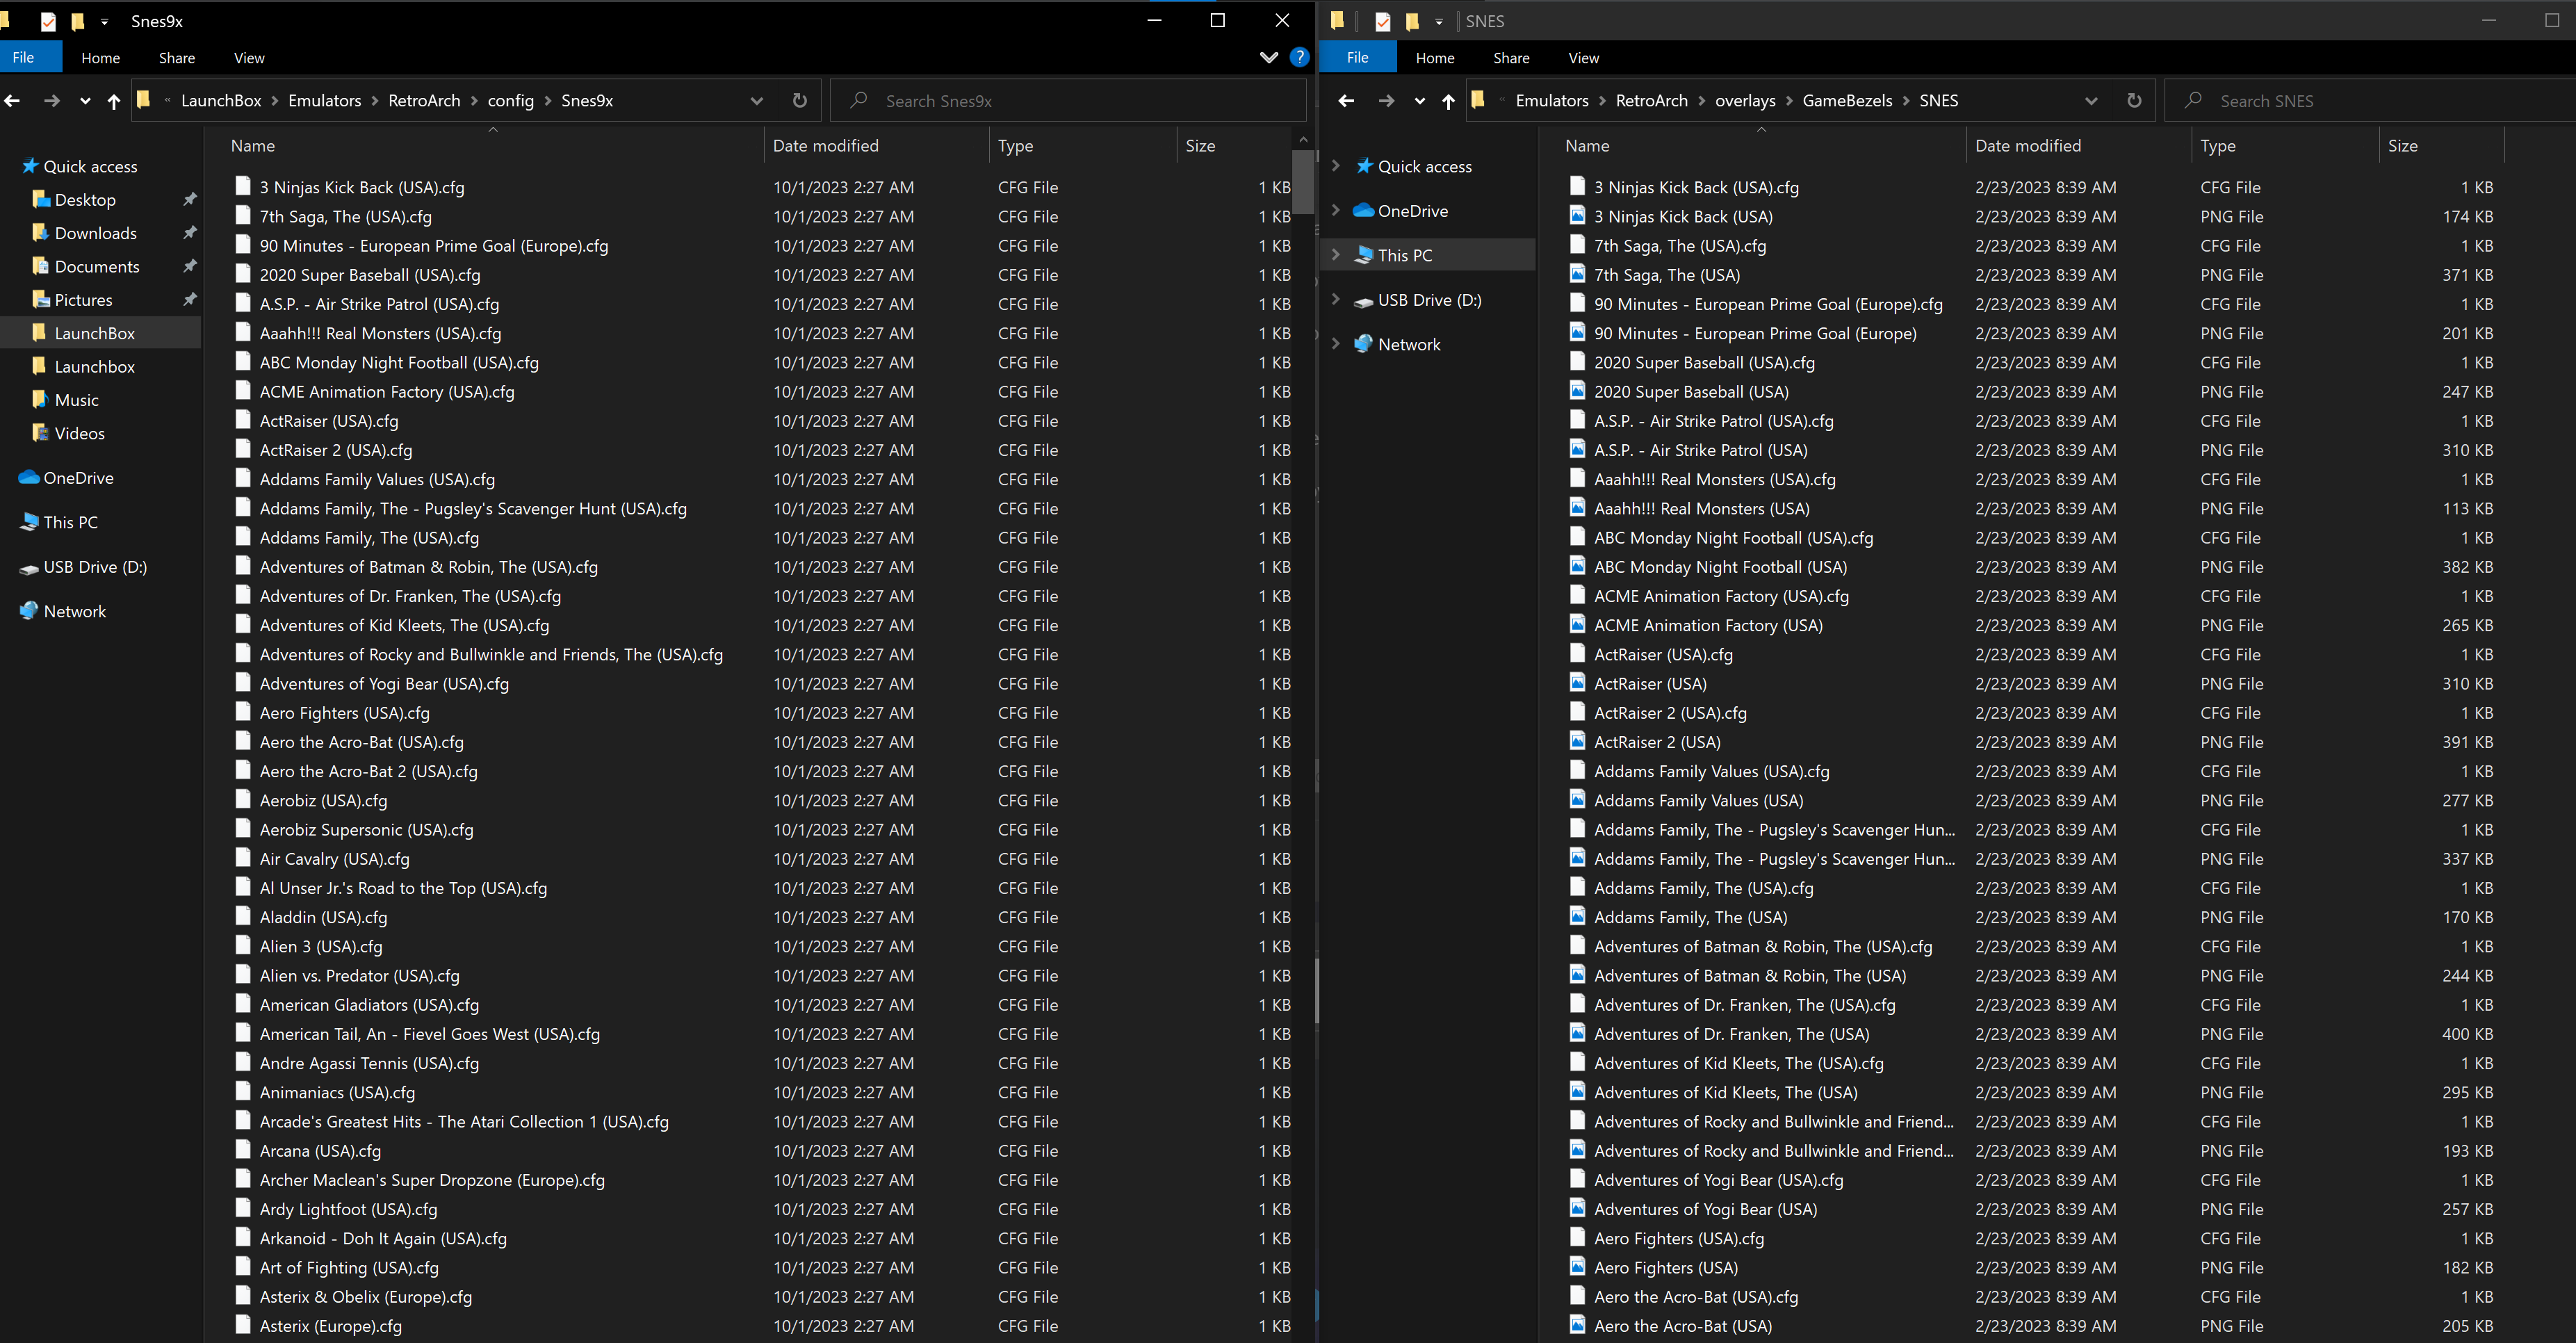
Task: Refresh the Snes9x folder view
Action: [x=800, y=101]
